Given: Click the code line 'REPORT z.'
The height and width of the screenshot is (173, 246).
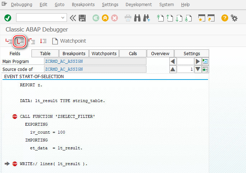Looking at the screenshot, I should click(31, 85).
